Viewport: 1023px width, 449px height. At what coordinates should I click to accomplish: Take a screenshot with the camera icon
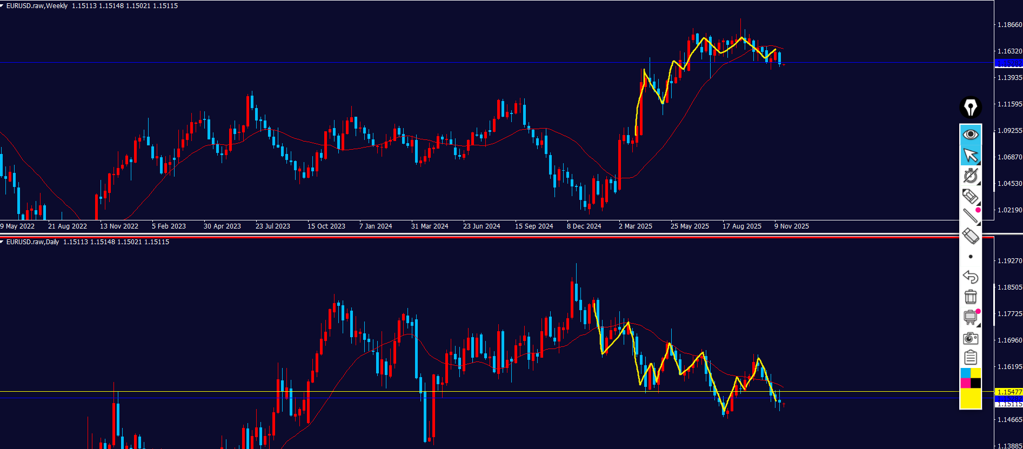970,338
